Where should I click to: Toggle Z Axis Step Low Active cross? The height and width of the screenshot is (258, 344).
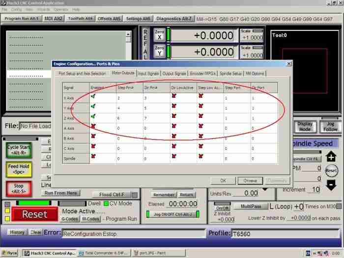(201, 116)
